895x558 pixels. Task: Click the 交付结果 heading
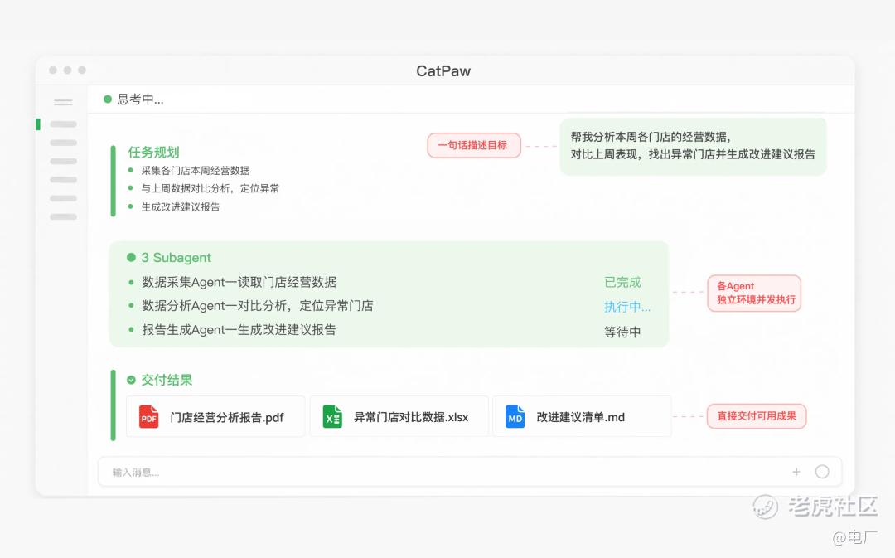[x=167, y=380]
